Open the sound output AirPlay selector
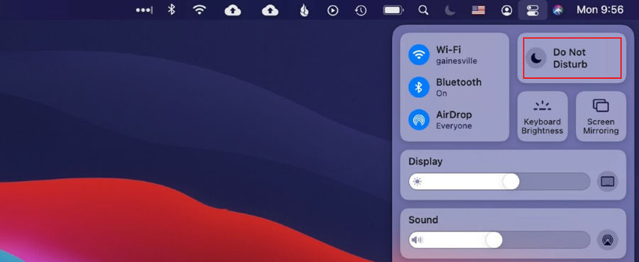 pyautogui.click(x=608, y=239)
